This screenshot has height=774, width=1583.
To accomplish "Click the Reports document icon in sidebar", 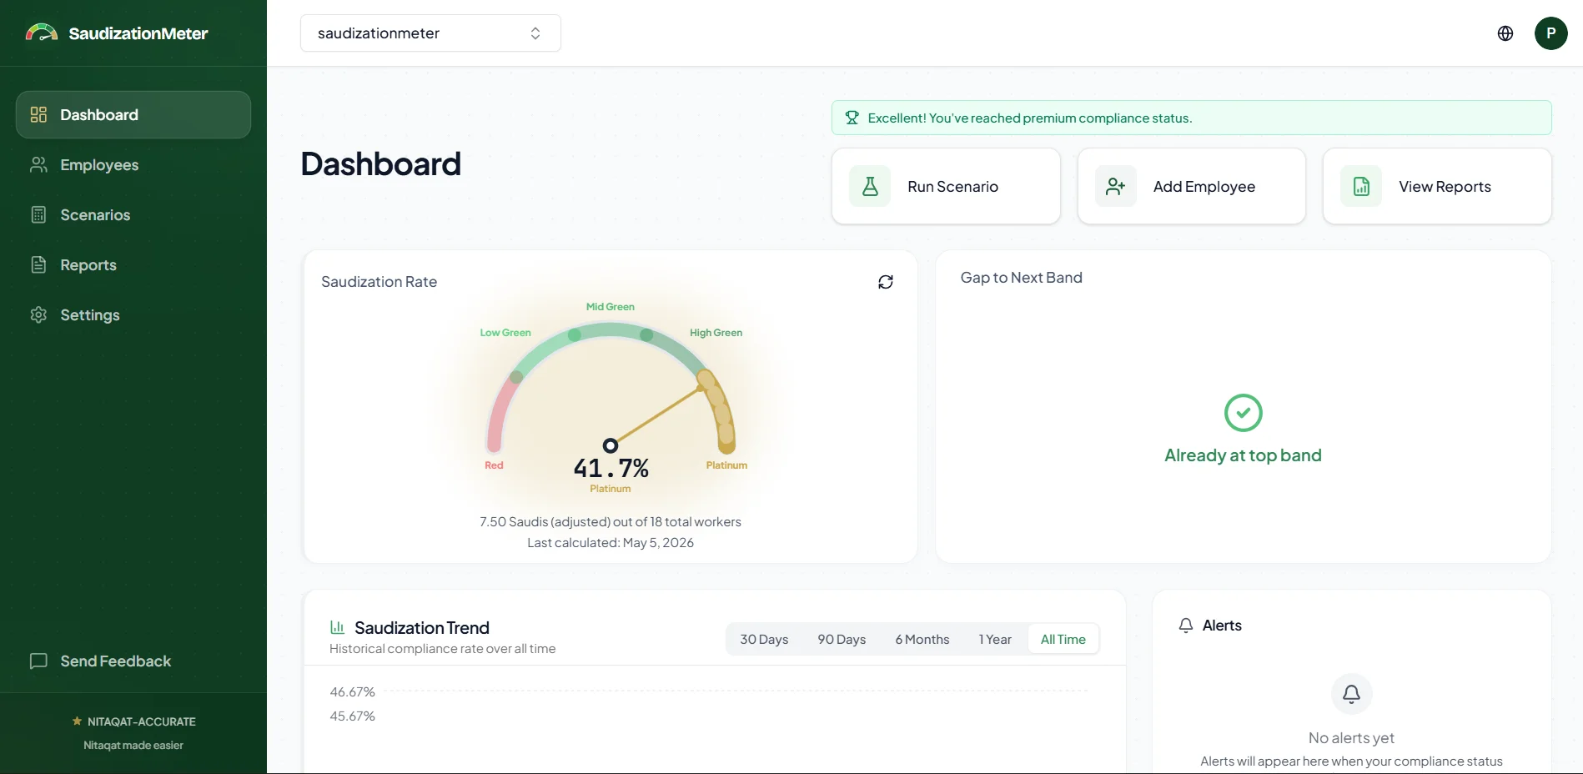I will [38, 264].
